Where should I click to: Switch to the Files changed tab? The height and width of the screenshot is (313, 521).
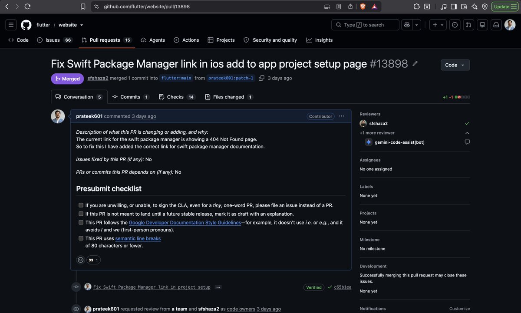tap(229, 97)
